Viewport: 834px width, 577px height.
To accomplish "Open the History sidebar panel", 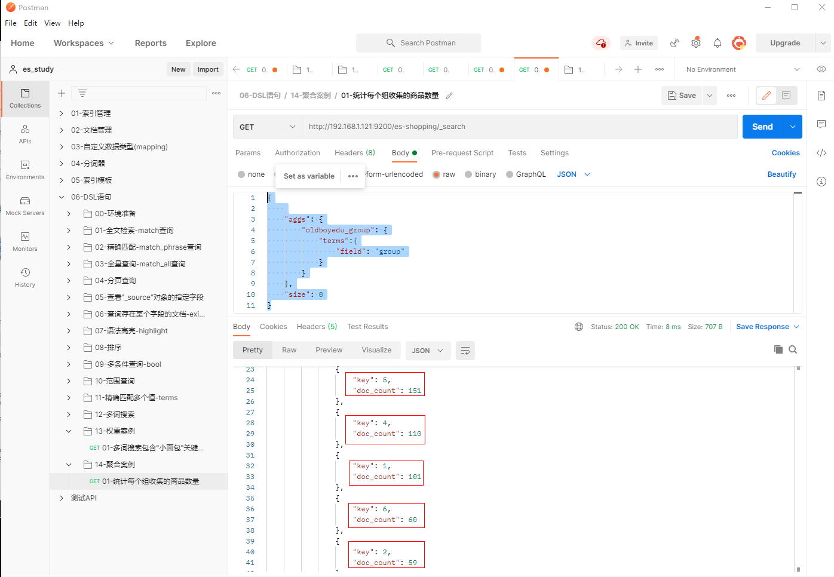I will coord(25,277).
